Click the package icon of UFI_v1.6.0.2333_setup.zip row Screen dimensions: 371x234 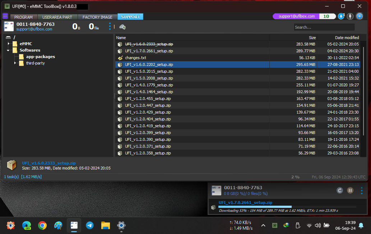coord(120,44)
